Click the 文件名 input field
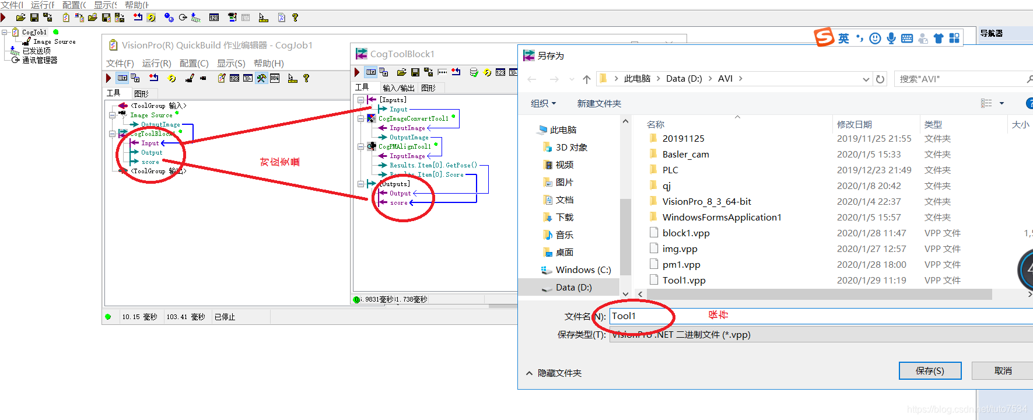The height and width of the screenshot is (420, 1033). (821, 316)
